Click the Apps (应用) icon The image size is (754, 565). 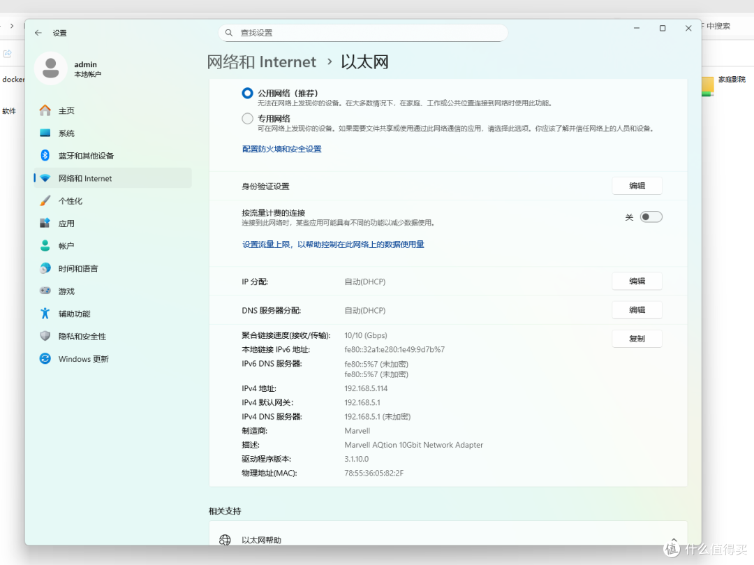click(45, 223)
